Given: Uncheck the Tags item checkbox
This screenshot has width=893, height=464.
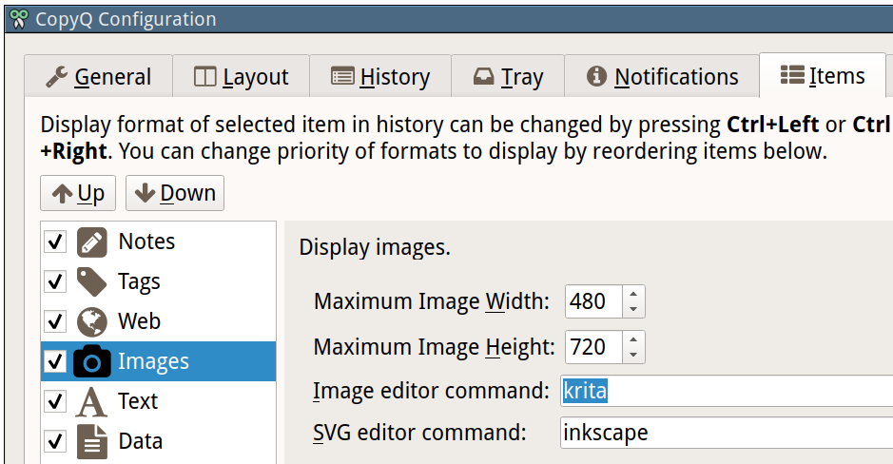Looking at the screenshot, I should (x=55, y=282).
